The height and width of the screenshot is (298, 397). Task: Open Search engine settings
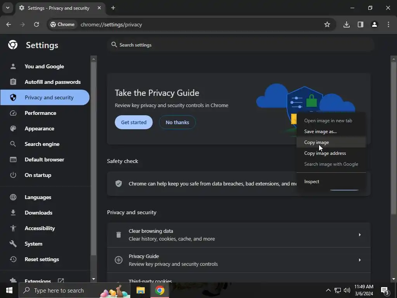[x=45, y=144]
